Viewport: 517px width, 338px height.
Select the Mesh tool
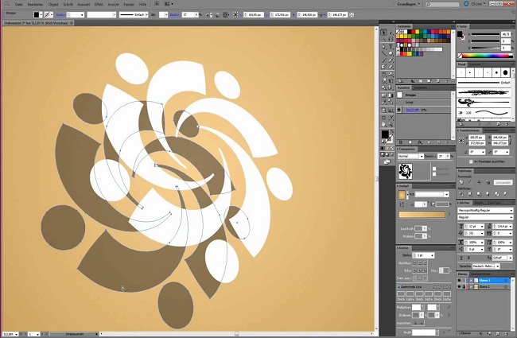click(x=384, y=95)
